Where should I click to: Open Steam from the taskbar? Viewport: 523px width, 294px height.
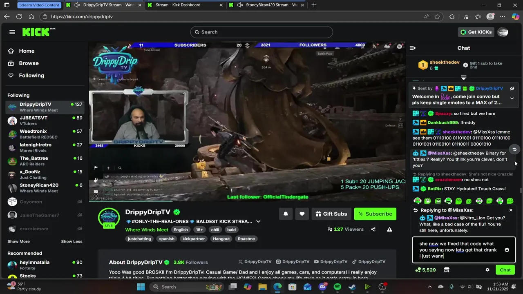pyautogui.click(x=352, y=287)
